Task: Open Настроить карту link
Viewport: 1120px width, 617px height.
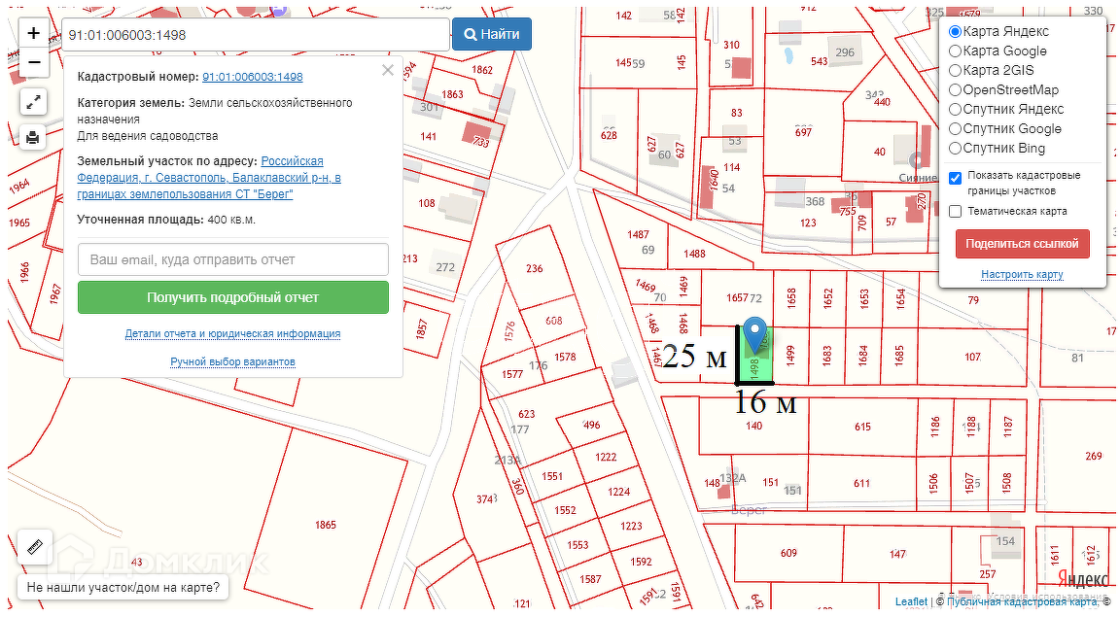Action: 1022,274
